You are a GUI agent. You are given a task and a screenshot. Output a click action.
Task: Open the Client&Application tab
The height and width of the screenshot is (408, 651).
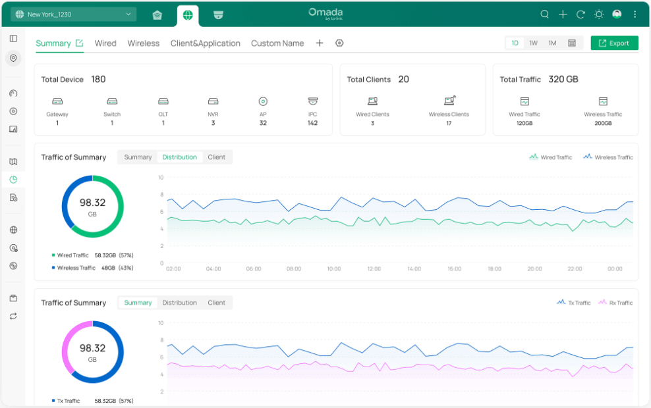tap(205, 43)
